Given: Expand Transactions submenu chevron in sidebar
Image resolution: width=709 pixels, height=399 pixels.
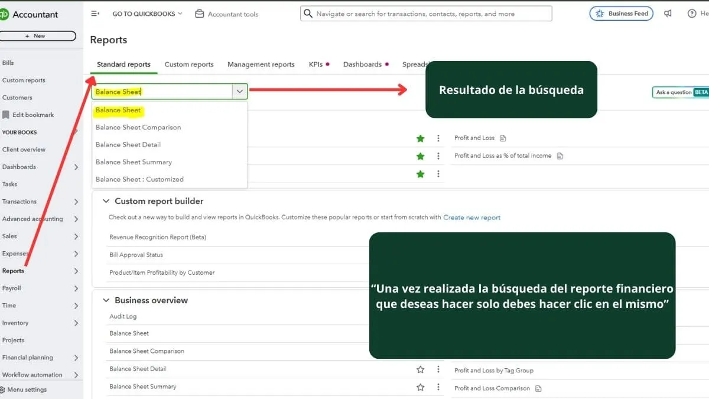Looking at the screenshot, I should pyautogui.click(x=76, y=202).
